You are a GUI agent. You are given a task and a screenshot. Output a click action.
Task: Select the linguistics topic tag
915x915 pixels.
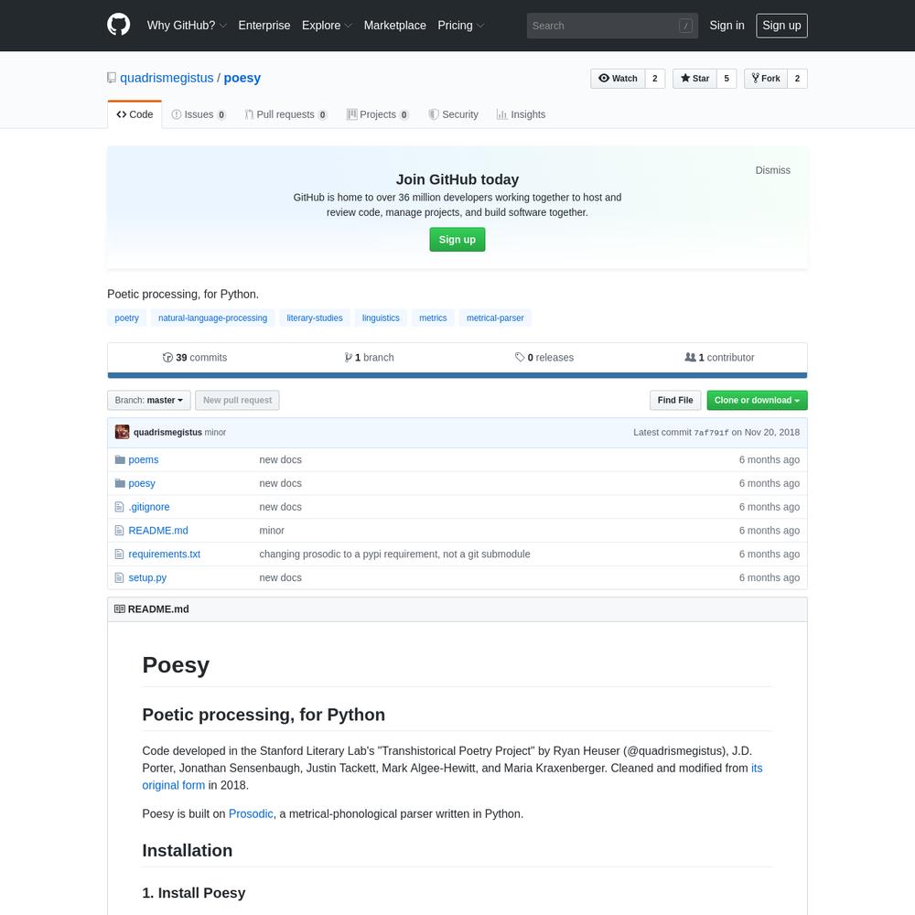[381, 318]
